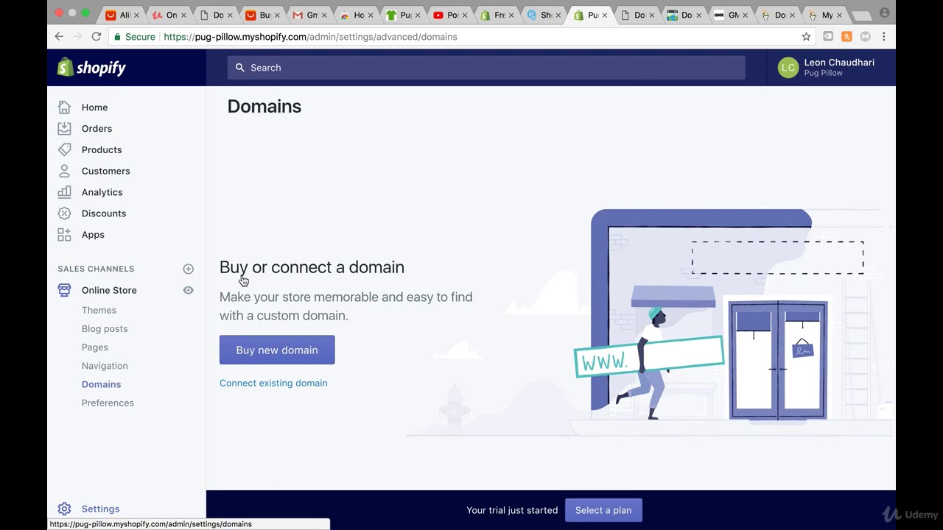Open the Orders section
Viewport: 943px width, 530px height.
pos(97,129)
